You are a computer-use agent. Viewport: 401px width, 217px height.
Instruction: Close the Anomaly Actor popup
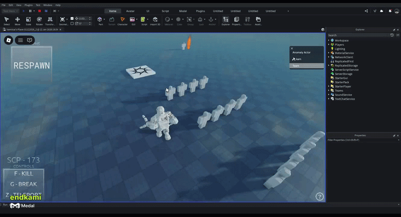(292, 48)
